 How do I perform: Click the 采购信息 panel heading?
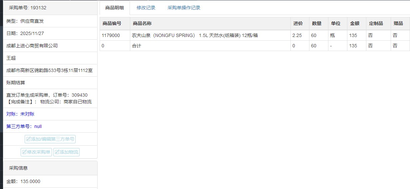(x=18, y=168)
